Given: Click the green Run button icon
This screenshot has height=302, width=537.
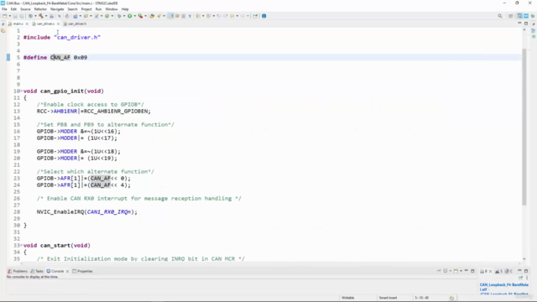Looking at the screenshot, I should click(x=130, y=16).
